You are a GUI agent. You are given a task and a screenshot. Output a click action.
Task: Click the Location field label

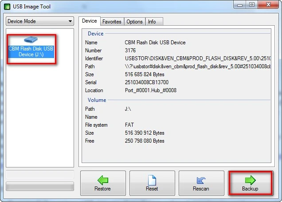94,90
